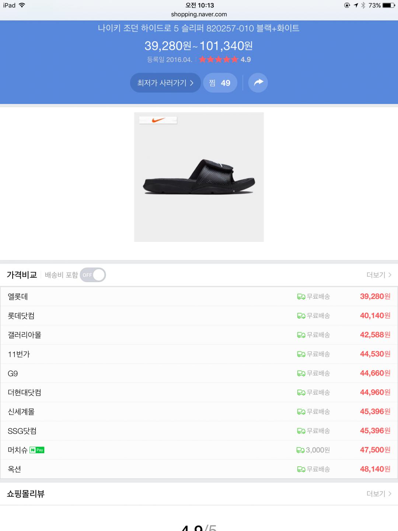Tap the shopping.naver.com address bar

(x=199, y=14)
